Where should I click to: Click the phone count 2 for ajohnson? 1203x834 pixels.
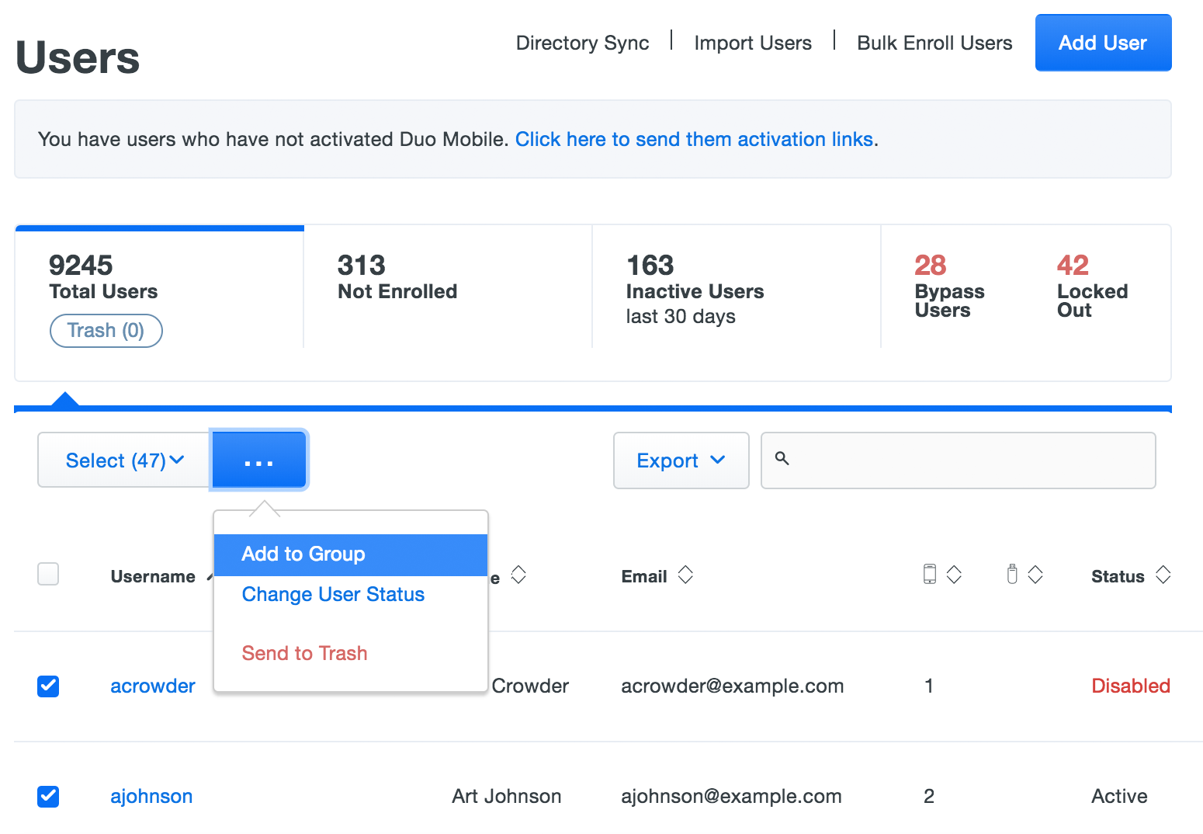click(929, 796)
